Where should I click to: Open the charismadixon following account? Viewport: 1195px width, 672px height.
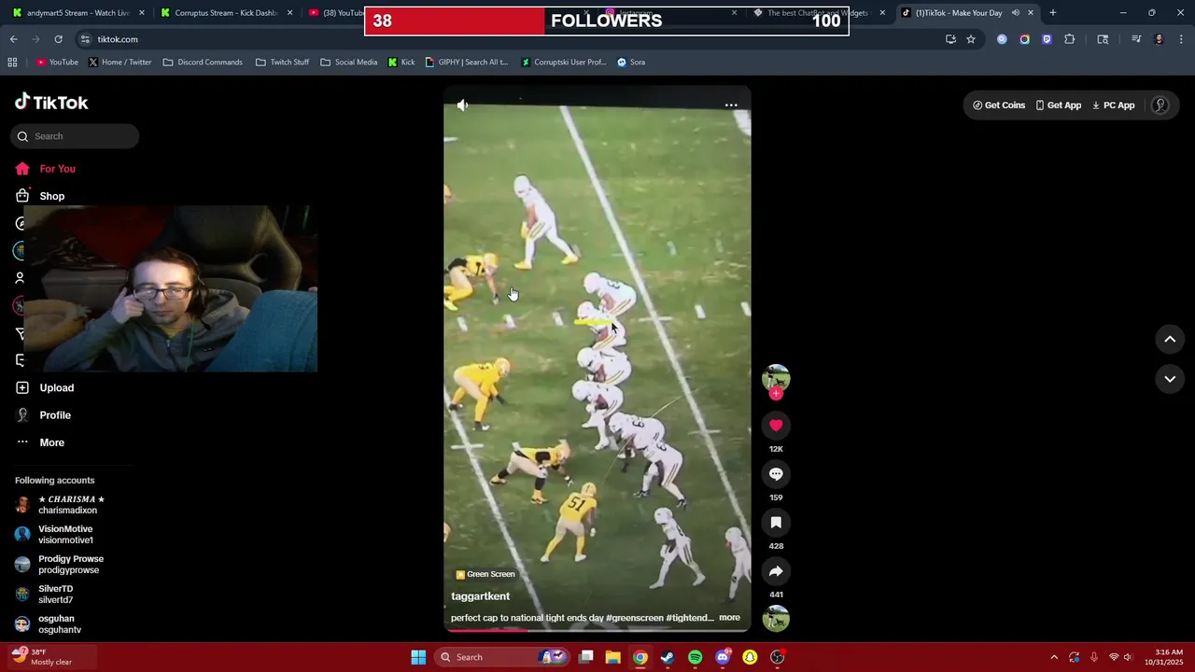coord(62,505)
